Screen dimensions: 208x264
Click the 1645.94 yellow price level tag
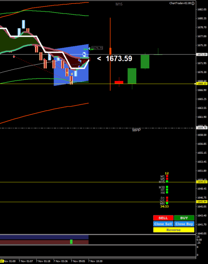point(202,202)
